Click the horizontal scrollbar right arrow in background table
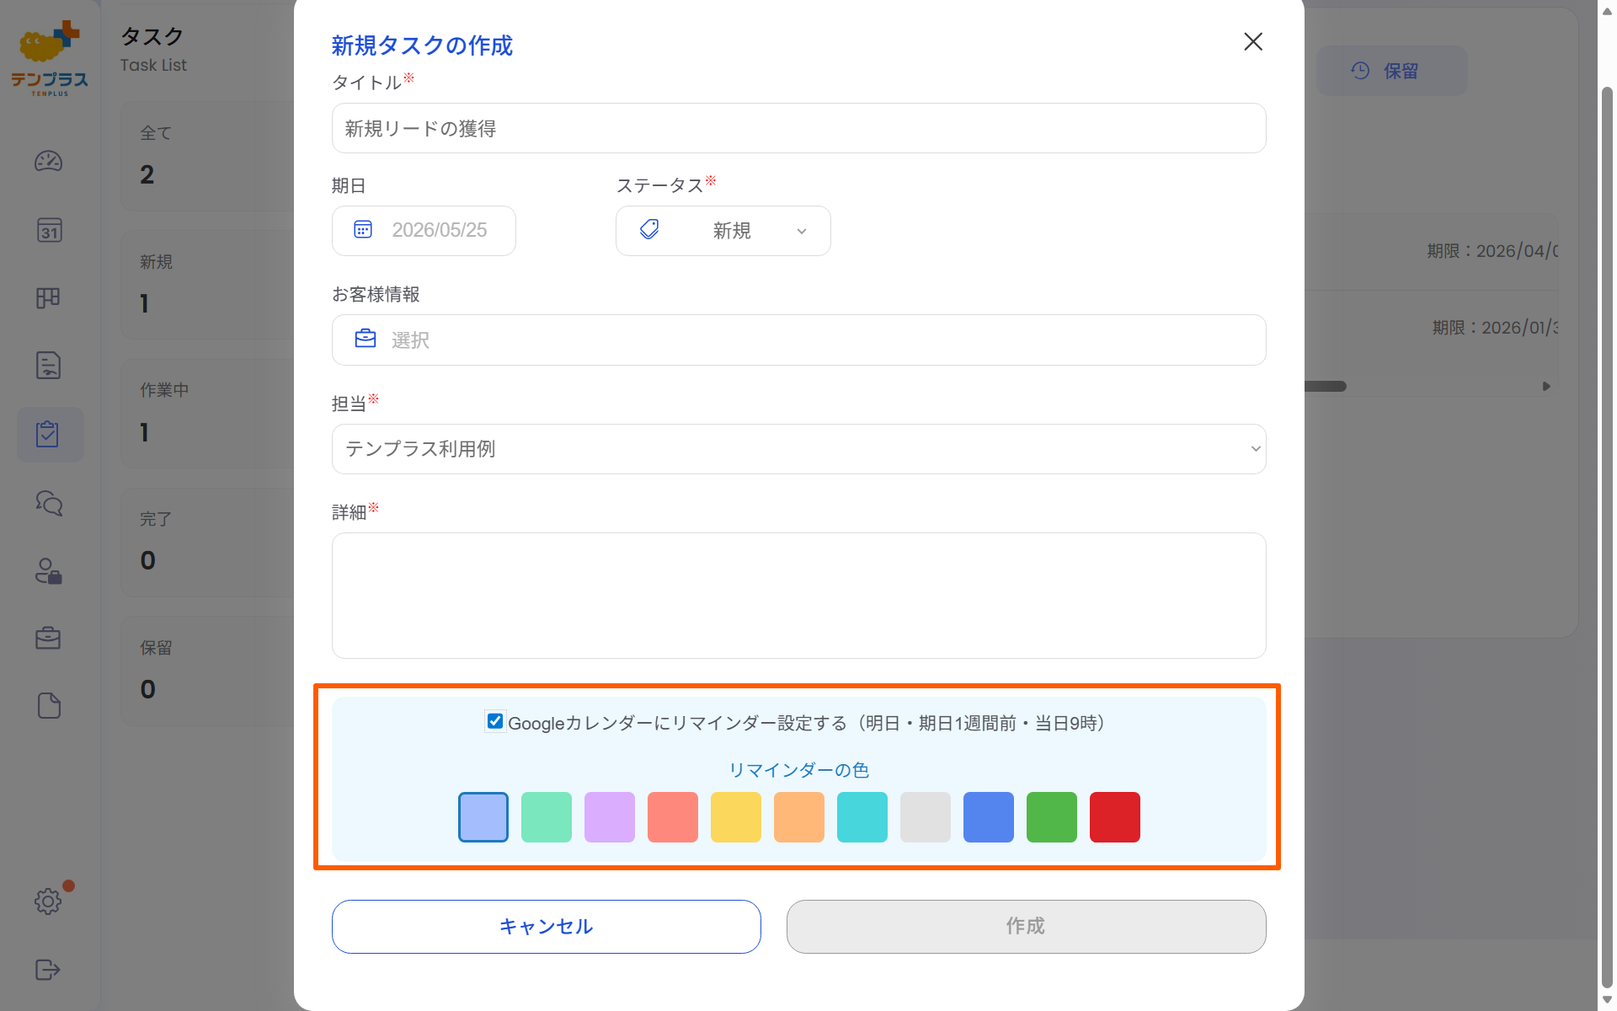The width and height of the screenshot is (1617, 1011). point(1546,387)
